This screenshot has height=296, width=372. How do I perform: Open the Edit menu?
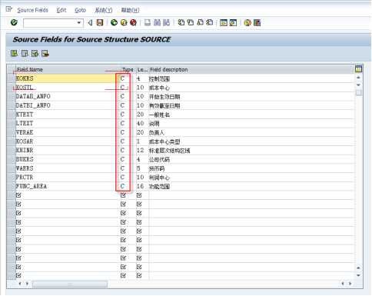pos(61,10)
